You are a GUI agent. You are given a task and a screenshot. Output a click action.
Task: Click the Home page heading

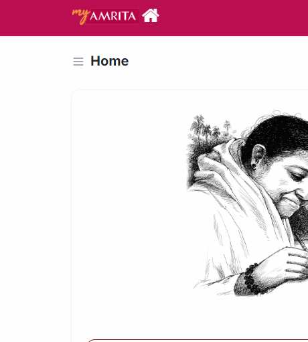(x=110, y=61)
